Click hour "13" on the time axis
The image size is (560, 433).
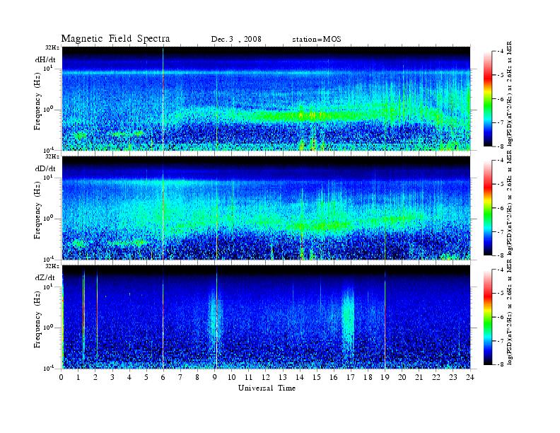tap(283, 377)
